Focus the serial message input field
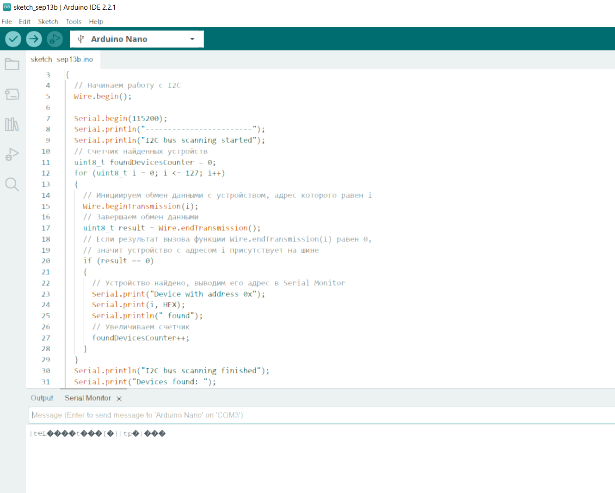 point(322,415)
